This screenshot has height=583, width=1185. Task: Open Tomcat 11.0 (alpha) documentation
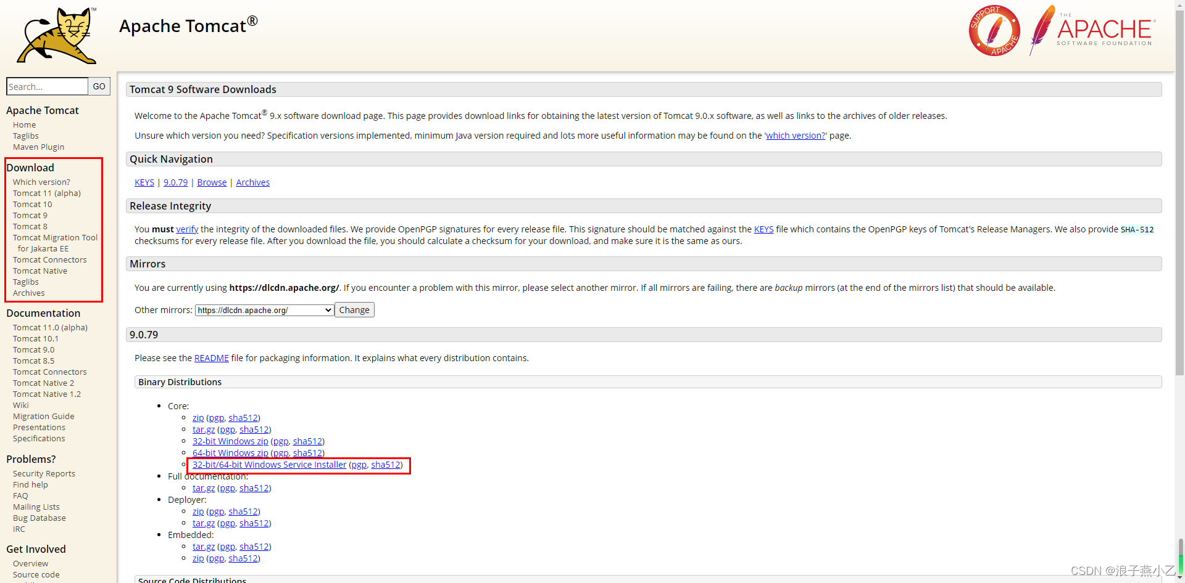coord(50,327)
